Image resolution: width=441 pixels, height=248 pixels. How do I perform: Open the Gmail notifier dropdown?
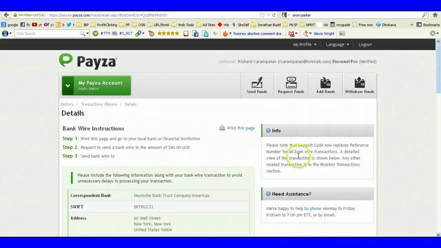tap(293, 34)
